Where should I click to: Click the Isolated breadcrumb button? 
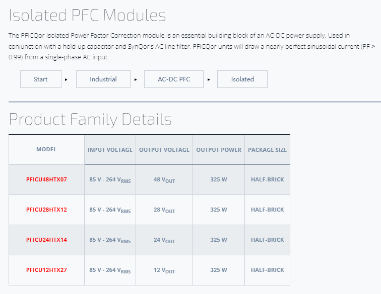[242, 79]
